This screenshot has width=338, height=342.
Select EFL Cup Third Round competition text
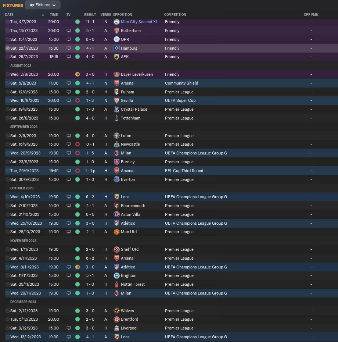coord(184,171)
